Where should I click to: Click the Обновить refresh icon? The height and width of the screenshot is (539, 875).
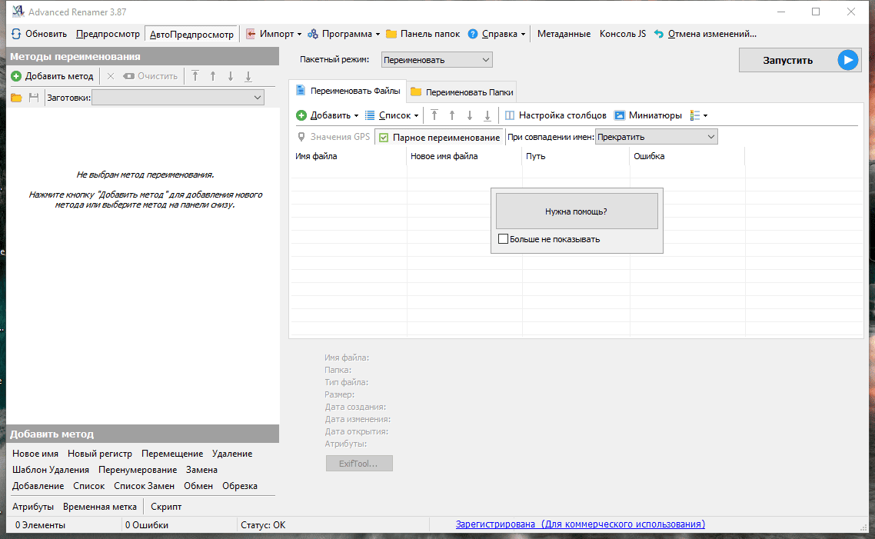point(16,34)
